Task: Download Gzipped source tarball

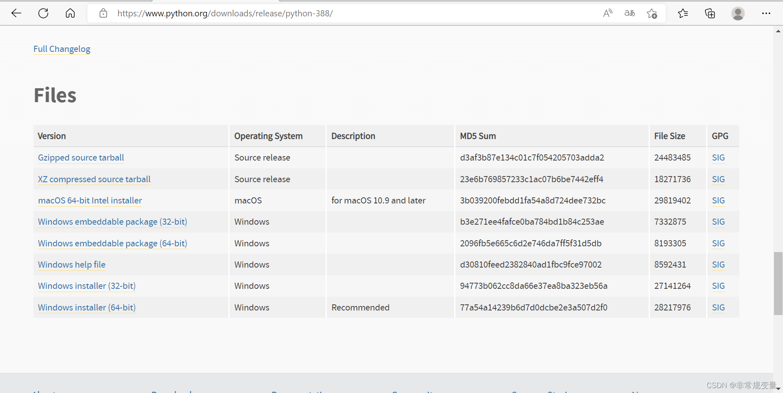Action: tap(81, 158)
